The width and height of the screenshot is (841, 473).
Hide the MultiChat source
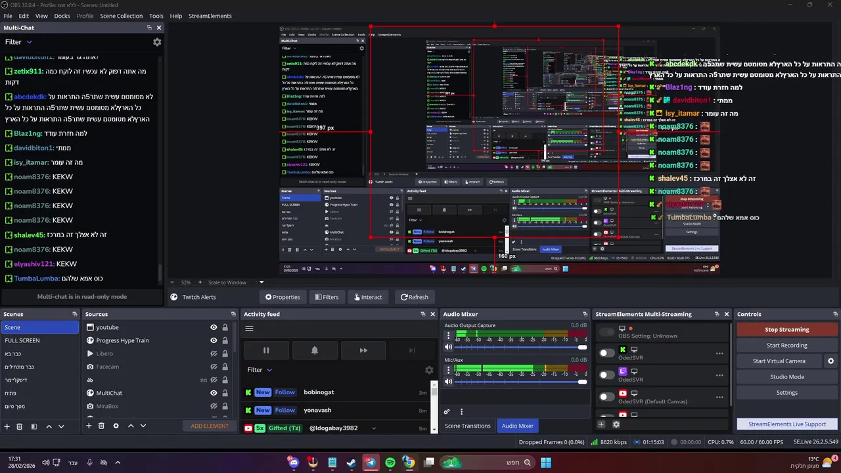click(214, 393)
